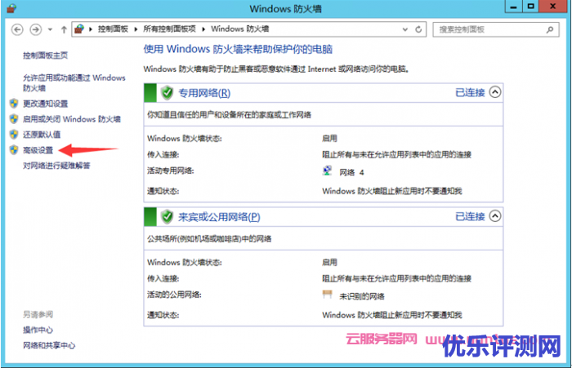
Task: Click 已连接 status in 专用网络 header
Action: tap(470, 92)
